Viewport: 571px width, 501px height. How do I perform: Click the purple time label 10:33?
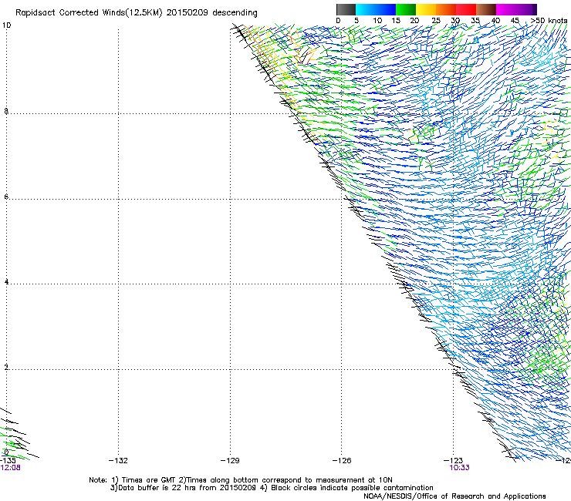459,468
